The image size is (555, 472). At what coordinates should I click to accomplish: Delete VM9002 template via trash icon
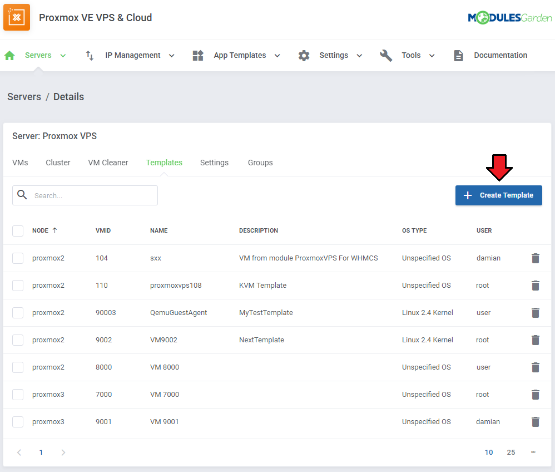pos(536,340)
